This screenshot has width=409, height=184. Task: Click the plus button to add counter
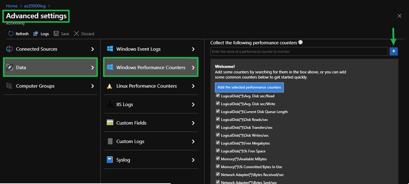(393, 52)
